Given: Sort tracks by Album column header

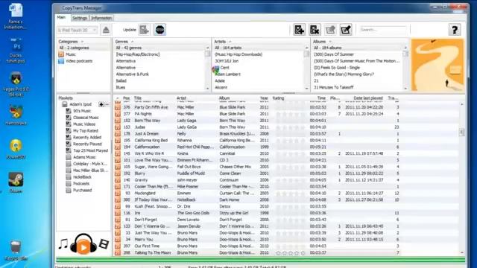Looking at the screenshot, I should (224, 98).
